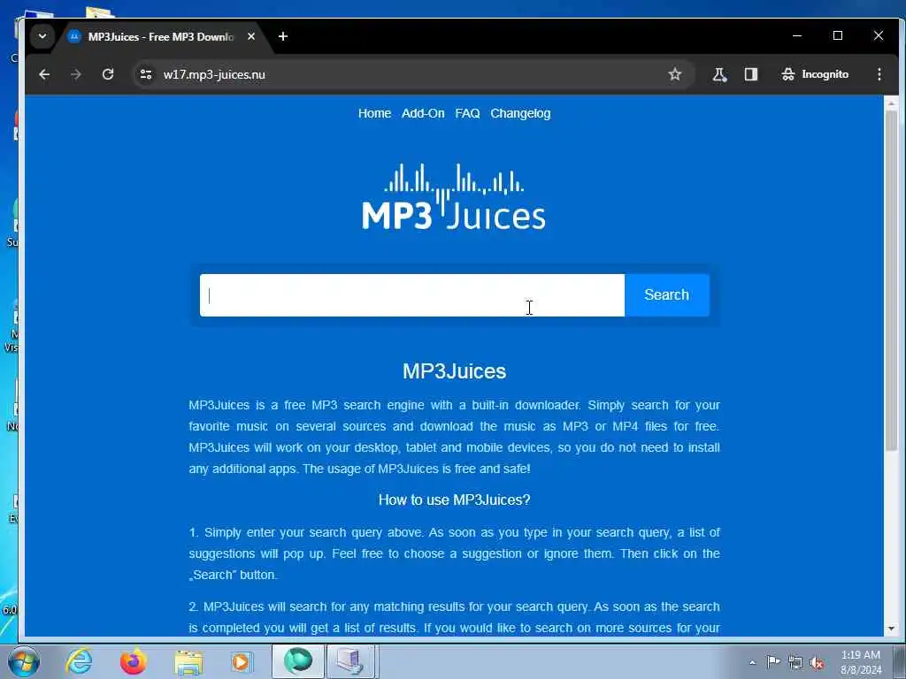Click the blue Search button
906x679 pixels.
[x=667, y=295]
